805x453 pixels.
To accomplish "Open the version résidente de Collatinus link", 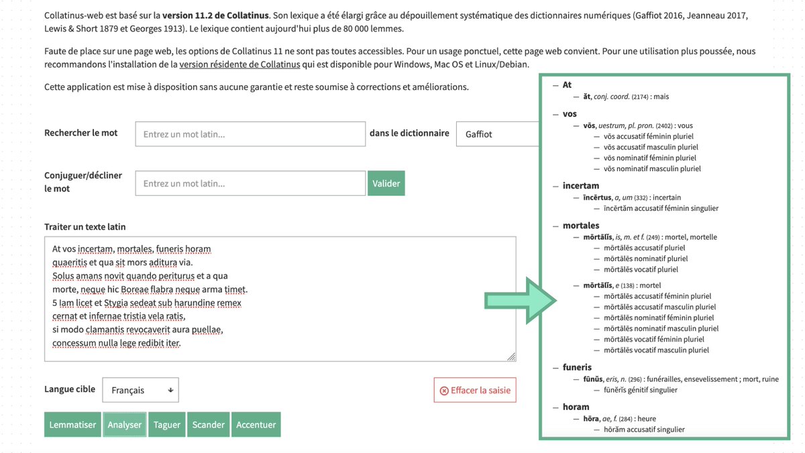I will pos(239,64).
